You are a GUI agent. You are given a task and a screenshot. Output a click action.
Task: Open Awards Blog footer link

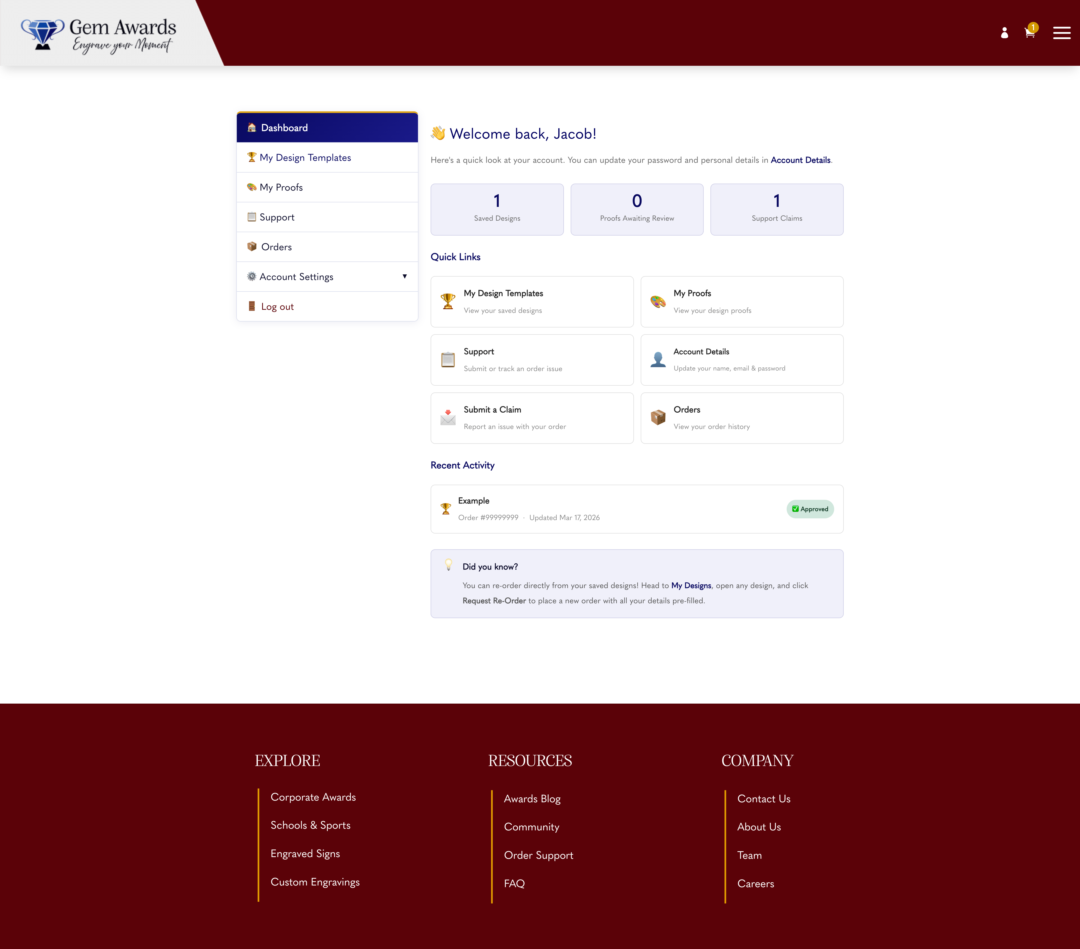coord(532,799)
